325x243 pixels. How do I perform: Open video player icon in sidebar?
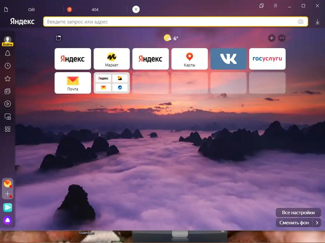(x=8, y=104)
